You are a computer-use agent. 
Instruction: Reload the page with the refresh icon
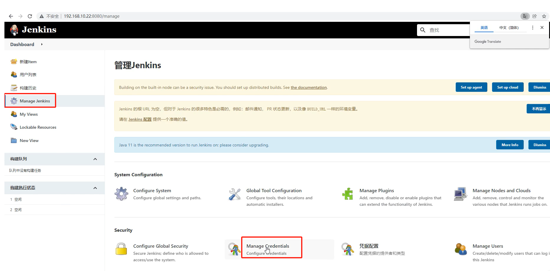[x=30, y=16]
